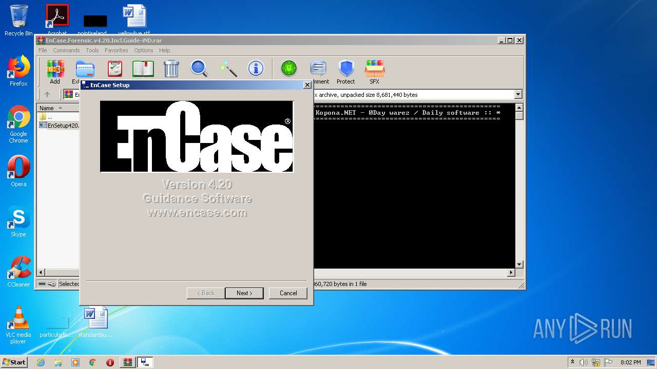
Task: Select the Firefox desktop shortcut
Action: 18,71
